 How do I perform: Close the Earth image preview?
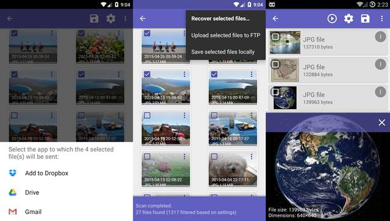pyautogui.click(x=382, y=122)
